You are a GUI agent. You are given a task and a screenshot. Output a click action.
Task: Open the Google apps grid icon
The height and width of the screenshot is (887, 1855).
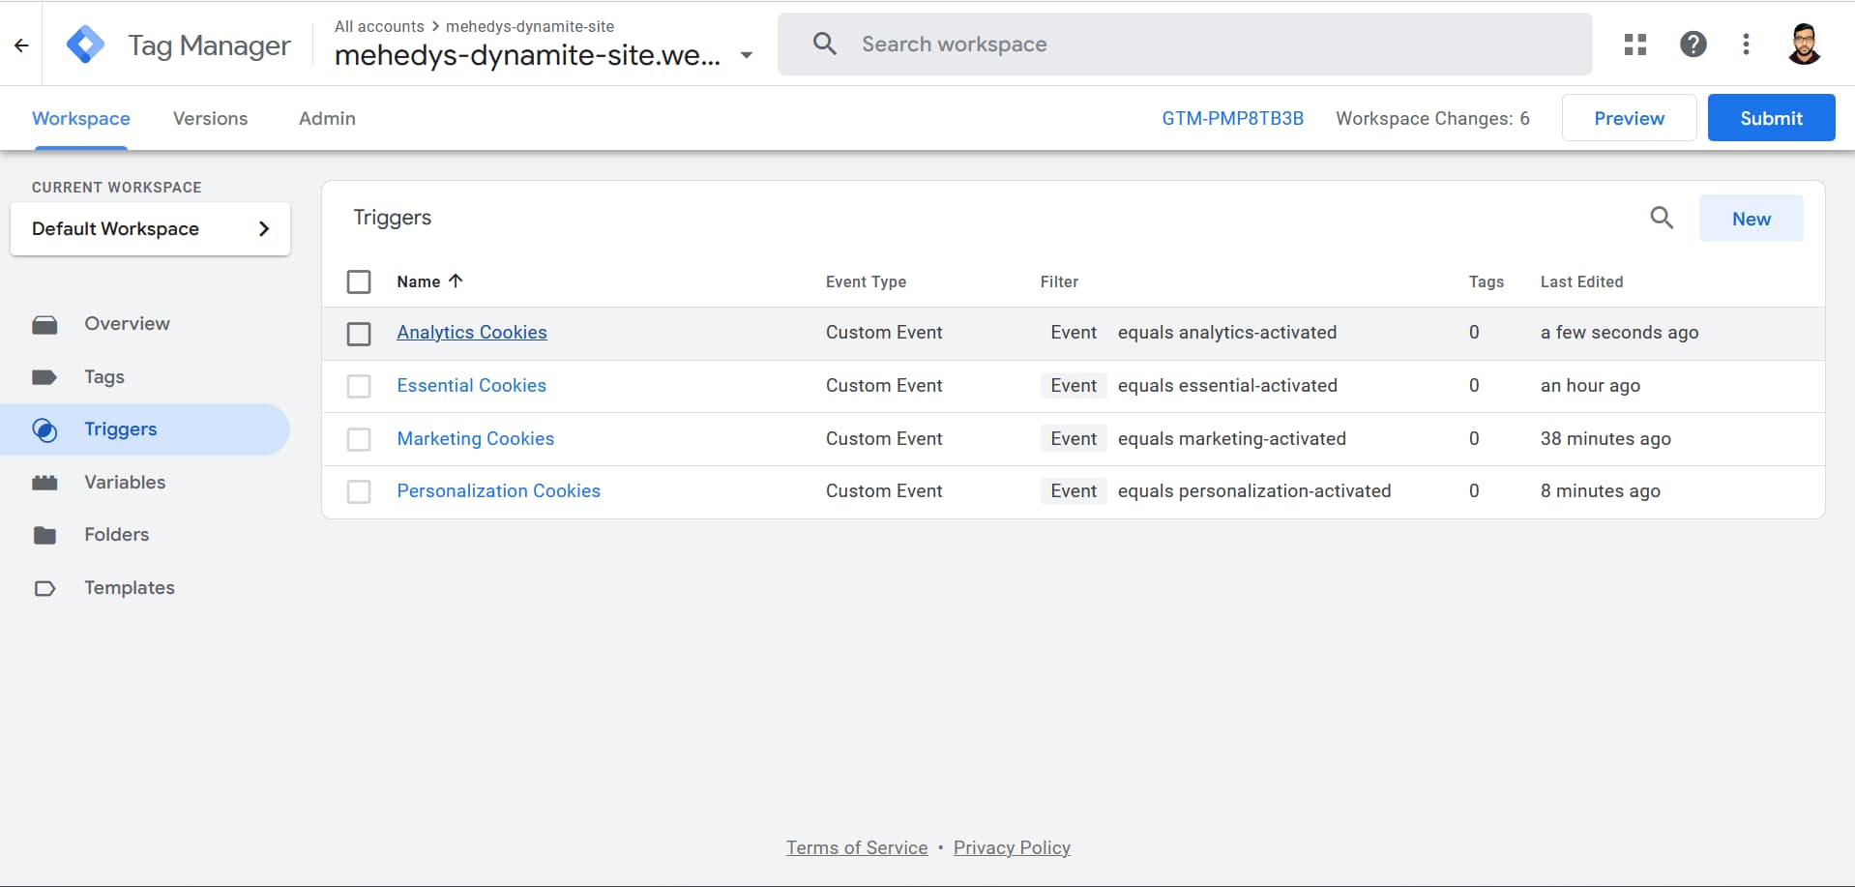pos(1635,44)
